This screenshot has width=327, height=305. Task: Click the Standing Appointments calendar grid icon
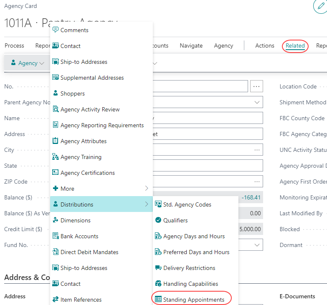158,300
